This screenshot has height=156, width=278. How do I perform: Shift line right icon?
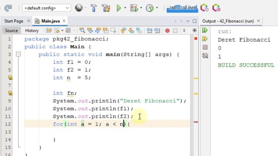pos(157,31)
